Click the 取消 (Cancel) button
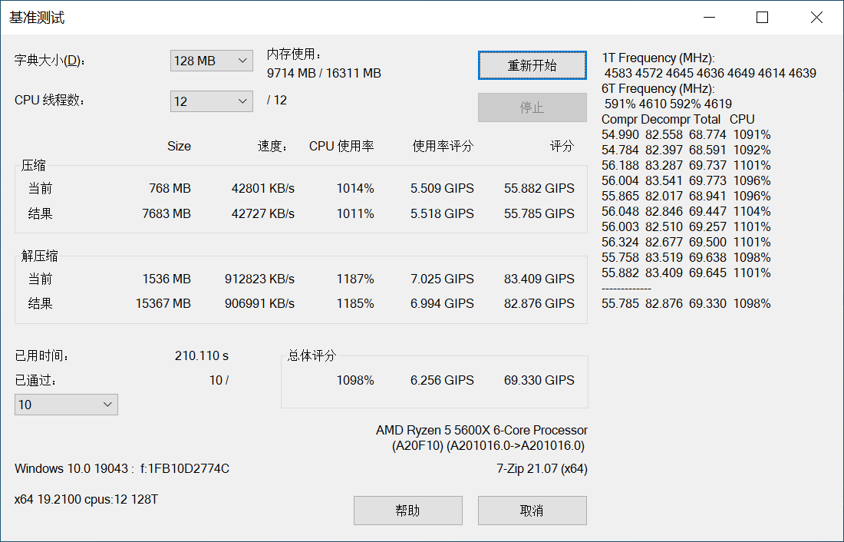This screenshot has width=844, height=542. (532, 510)
